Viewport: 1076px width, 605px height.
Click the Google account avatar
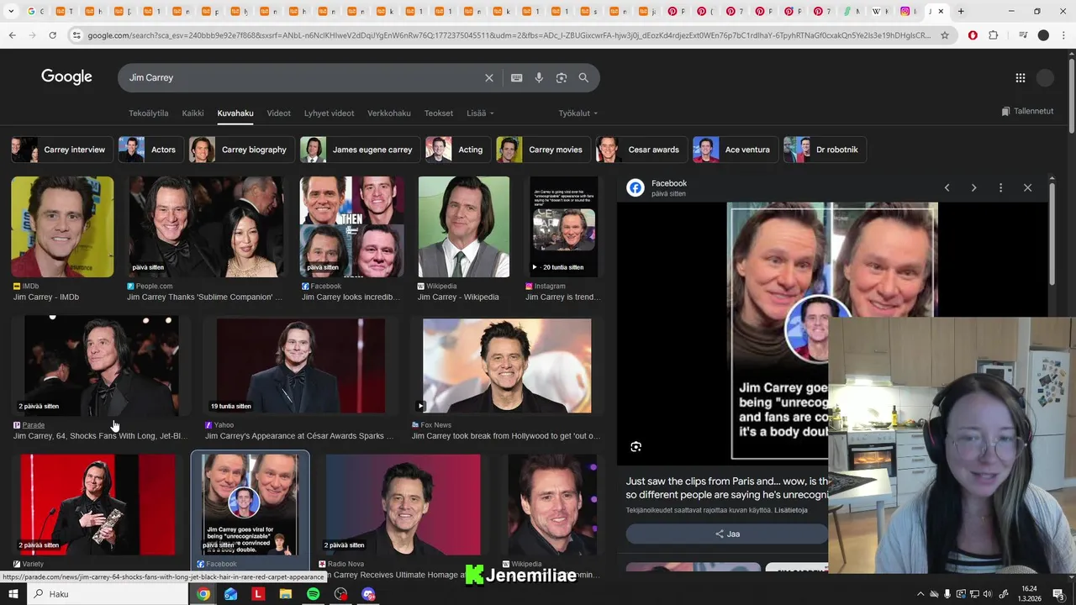click(1046, 77)
